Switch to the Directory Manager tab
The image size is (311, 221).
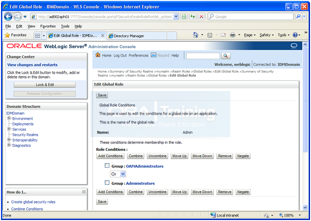click(137, 36)
